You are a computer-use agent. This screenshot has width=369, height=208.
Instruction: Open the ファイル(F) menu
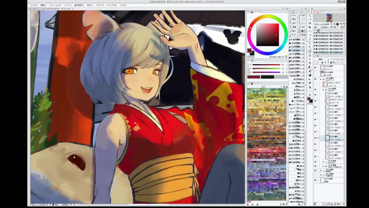tap(34, 5)
